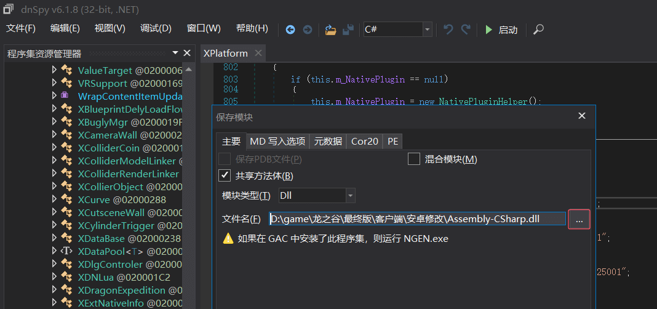
Task: Click the XCutsceneWall class icon
Action: pos(66,212)
